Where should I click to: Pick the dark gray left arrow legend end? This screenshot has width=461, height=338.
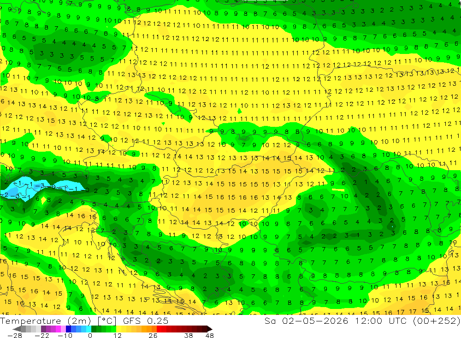click(17, 329)
